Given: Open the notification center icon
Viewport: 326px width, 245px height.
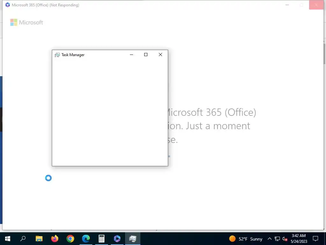Looking at the screenshot, I should [315, 239].
